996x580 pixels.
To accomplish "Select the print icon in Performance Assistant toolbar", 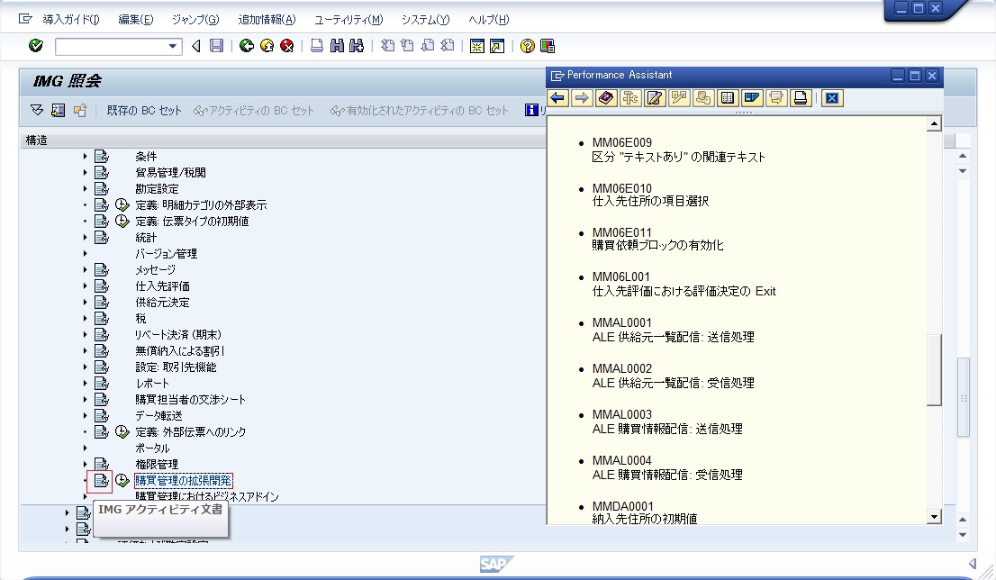I will (x=801, y=98).
